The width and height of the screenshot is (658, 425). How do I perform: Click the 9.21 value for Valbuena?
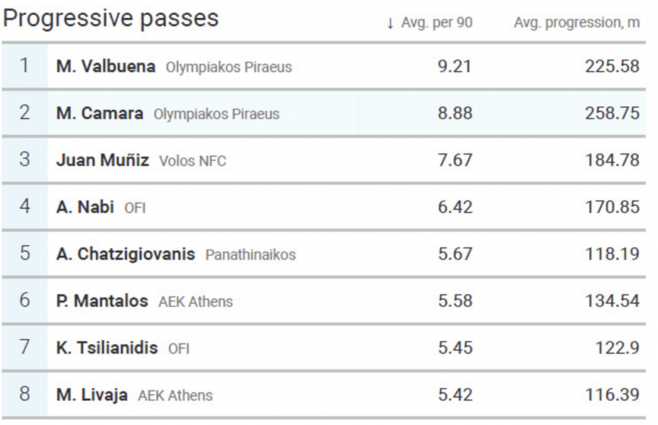(455, 66)
